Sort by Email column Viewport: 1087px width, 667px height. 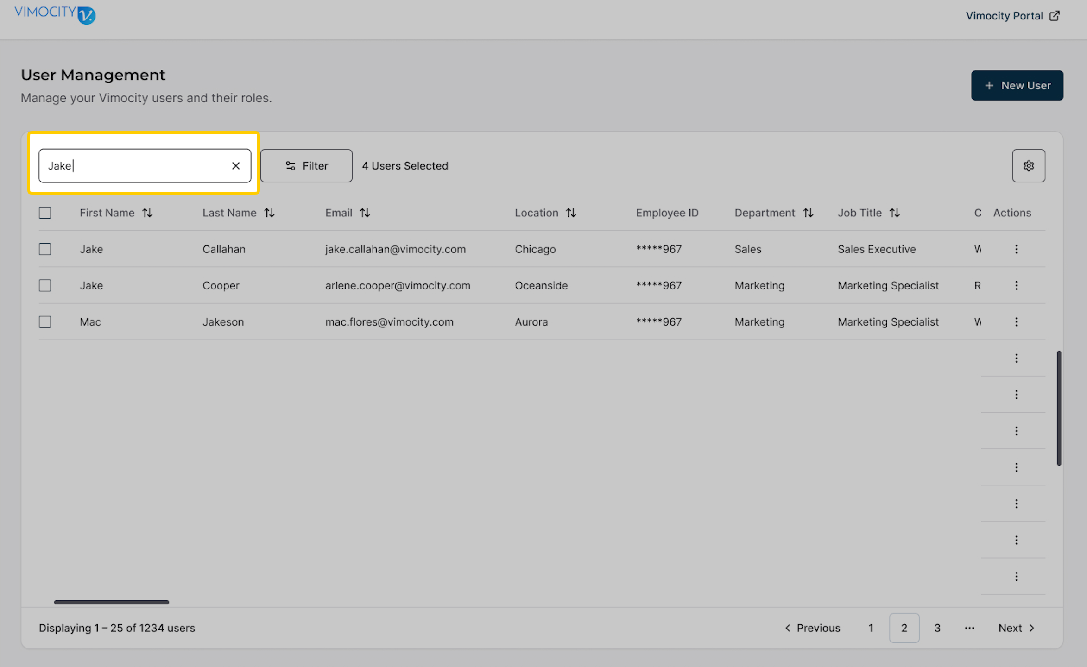[365, 213]
